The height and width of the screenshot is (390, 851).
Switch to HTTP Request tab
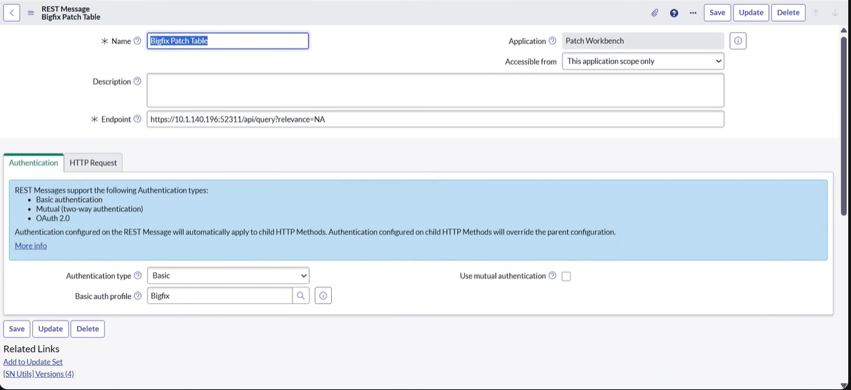93,163
